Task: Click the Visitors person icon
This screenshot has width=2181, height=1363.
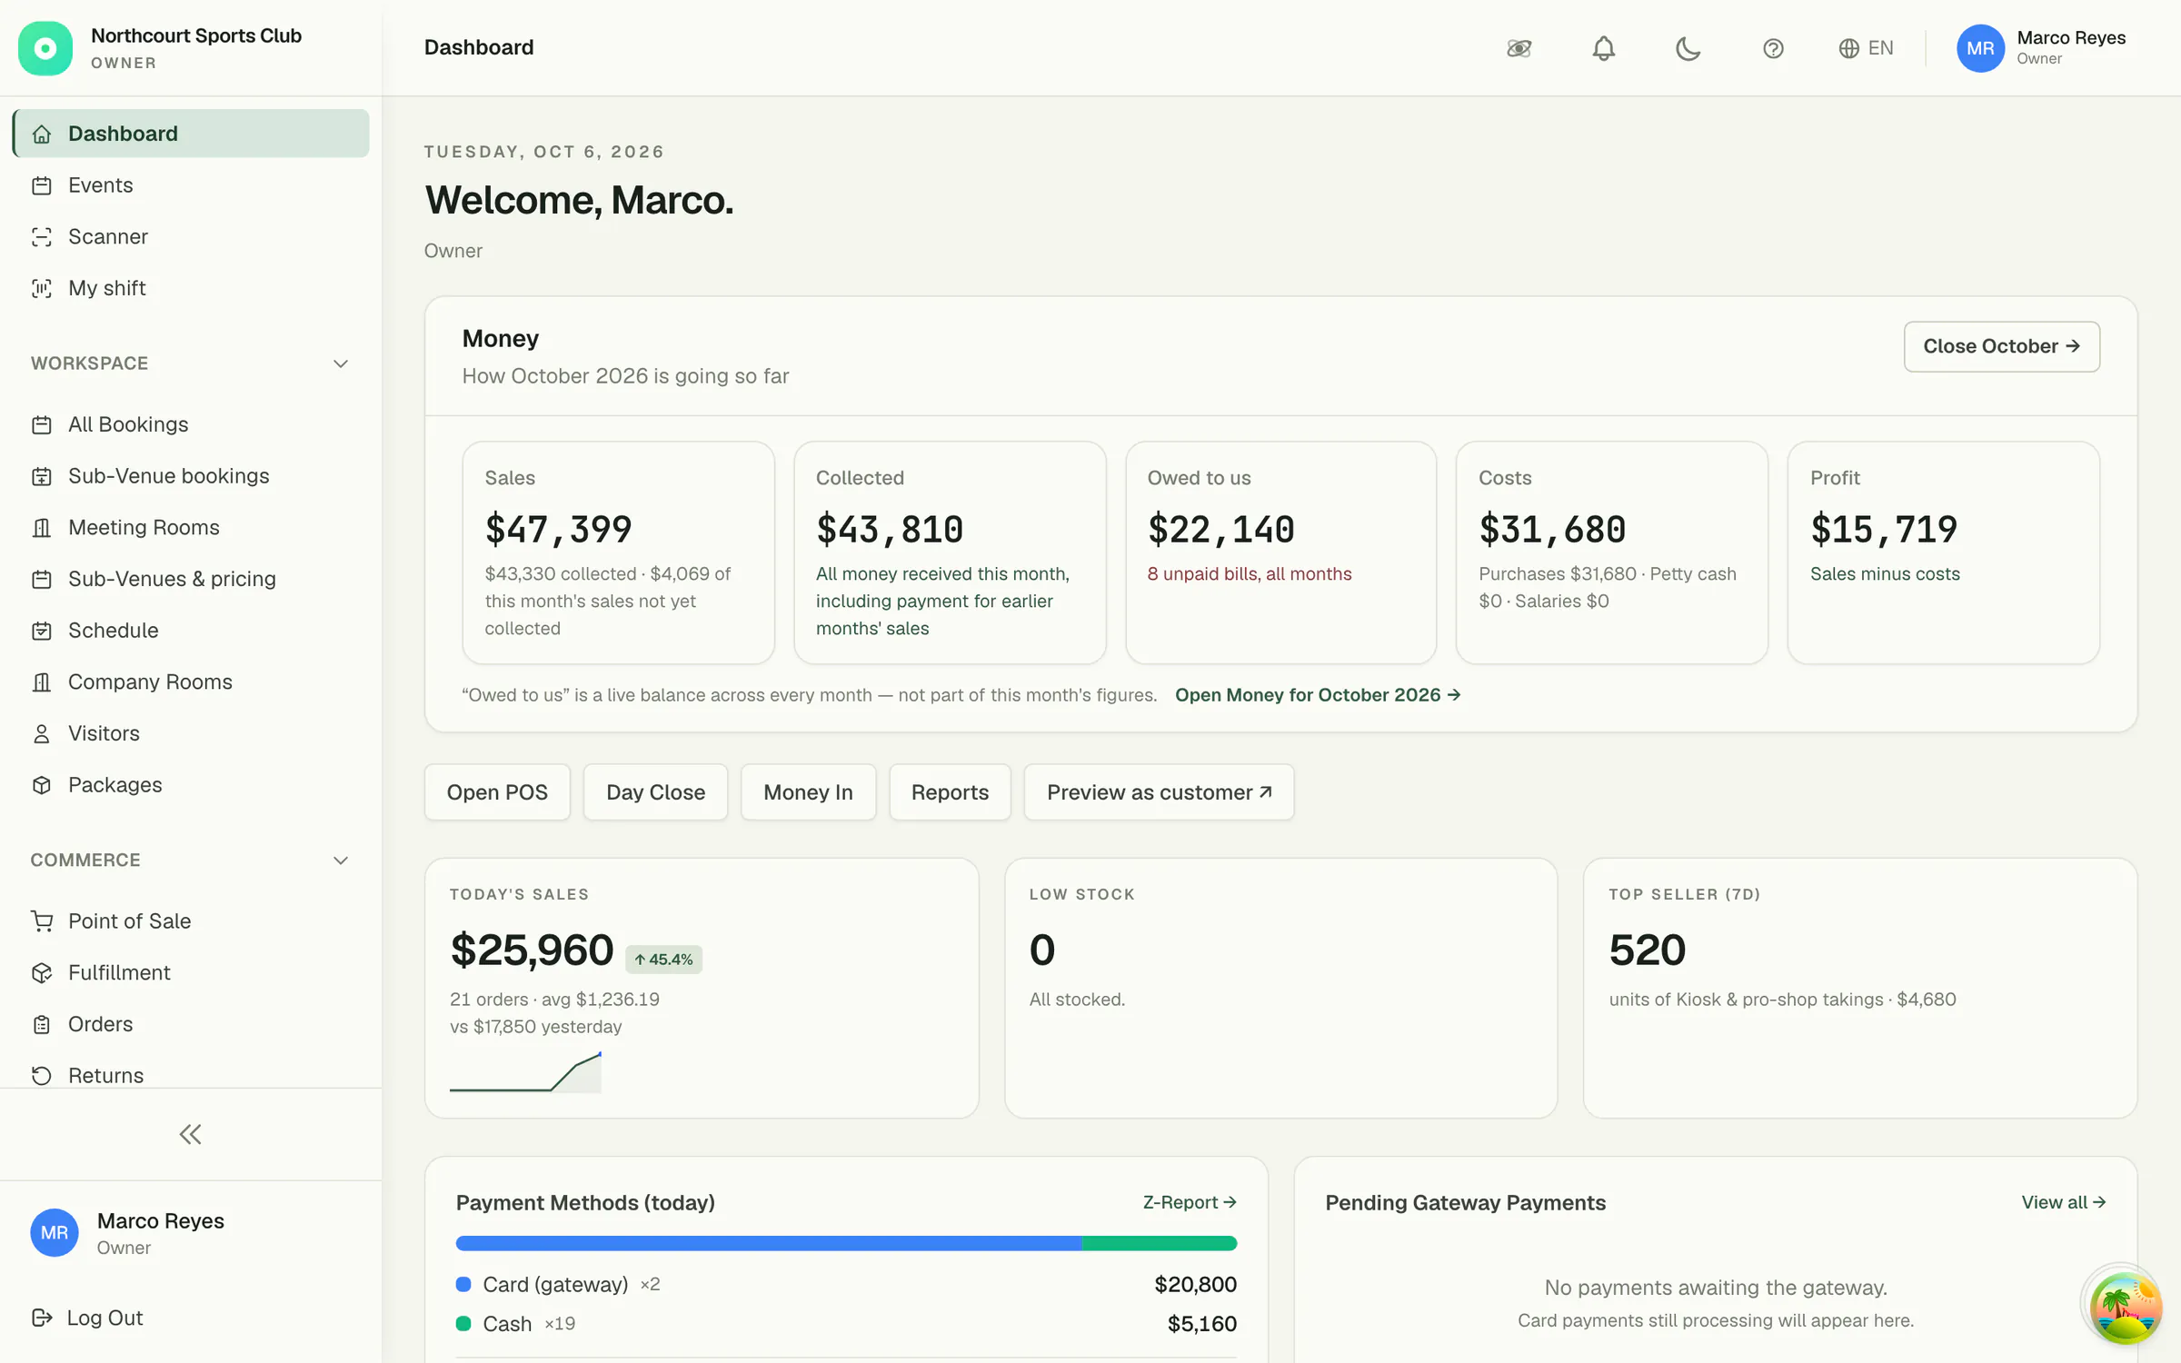Action: [x=42, y=733]
